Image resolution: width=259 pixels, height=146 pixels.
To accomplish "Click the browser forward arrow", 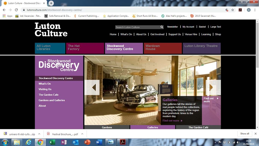I will (x=10, y=10).
